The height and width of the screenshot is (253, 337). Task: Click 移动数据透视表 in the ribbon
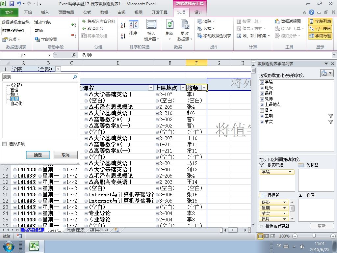click(x=214, y=36)
